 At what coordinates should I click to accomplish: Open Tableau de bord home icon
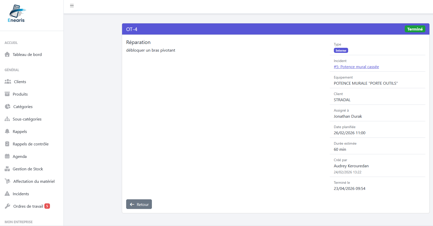7,54
